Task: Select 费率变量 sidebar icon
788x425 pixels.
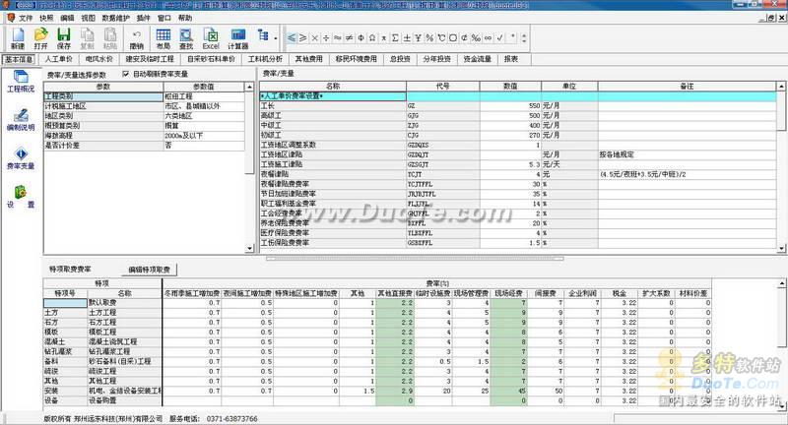Action: 21,157
